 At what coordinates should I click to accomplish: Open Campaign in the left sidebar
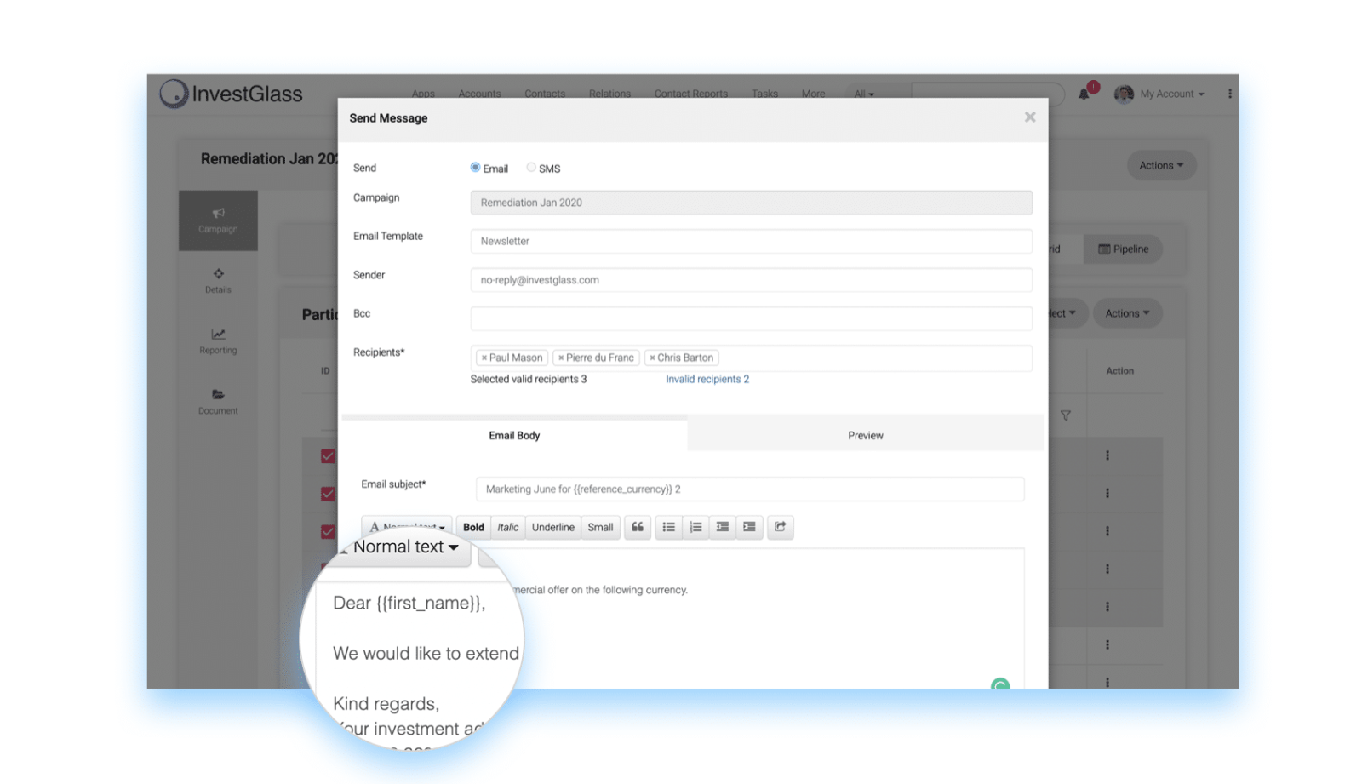218,220
